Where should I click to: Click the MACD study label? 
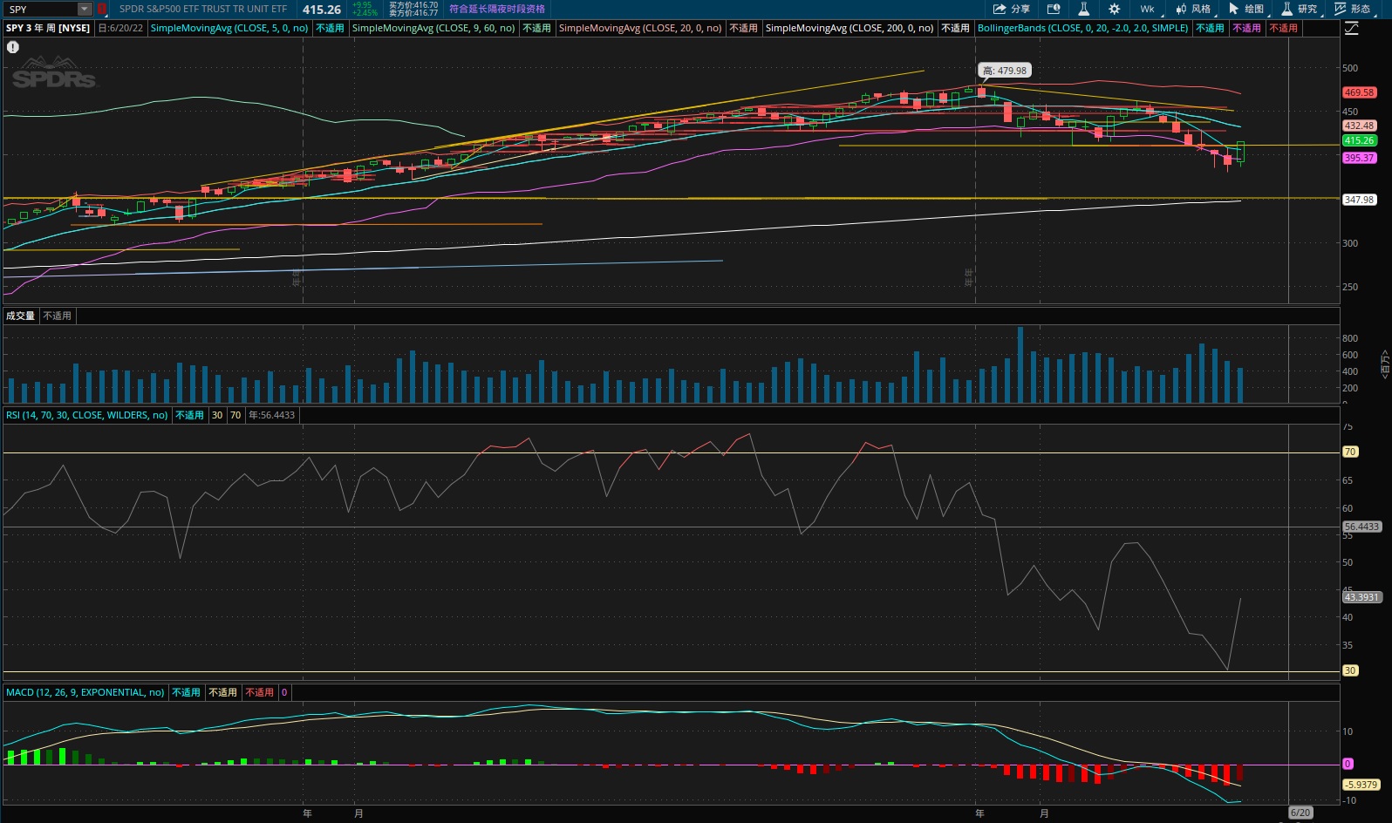point(85,692)
